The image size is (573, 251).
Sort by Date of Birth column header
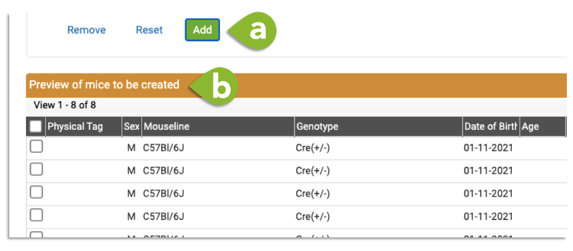tap(491, 127)
